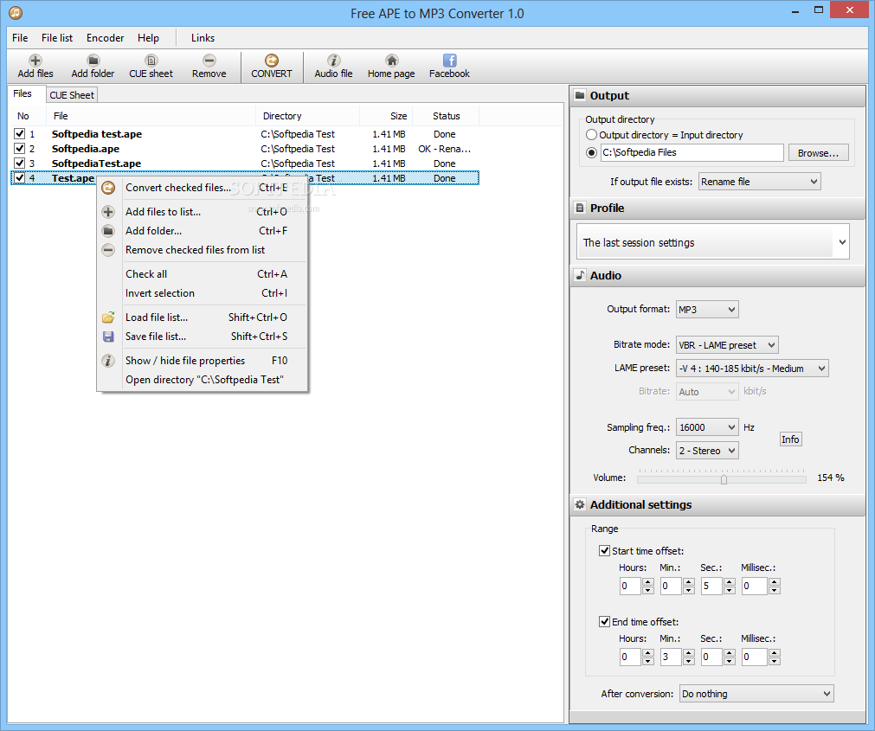The width and height of the screenshot is (875, 731).
Task: Open the CUE sheet toolbar icon
Action: coord(151,61)
